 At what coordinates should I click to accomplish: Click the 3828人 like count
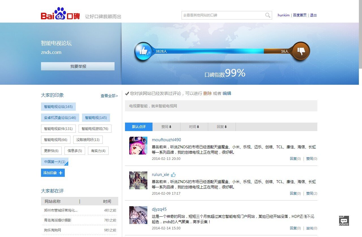(161, 51)
